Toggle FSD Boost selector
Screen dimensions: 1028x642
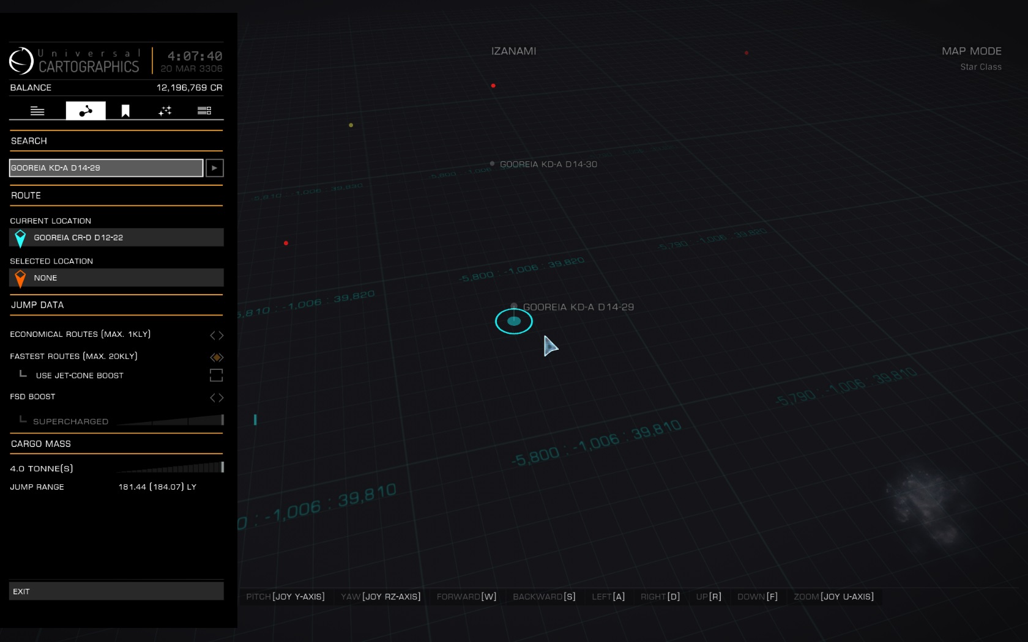pos(217,397)
